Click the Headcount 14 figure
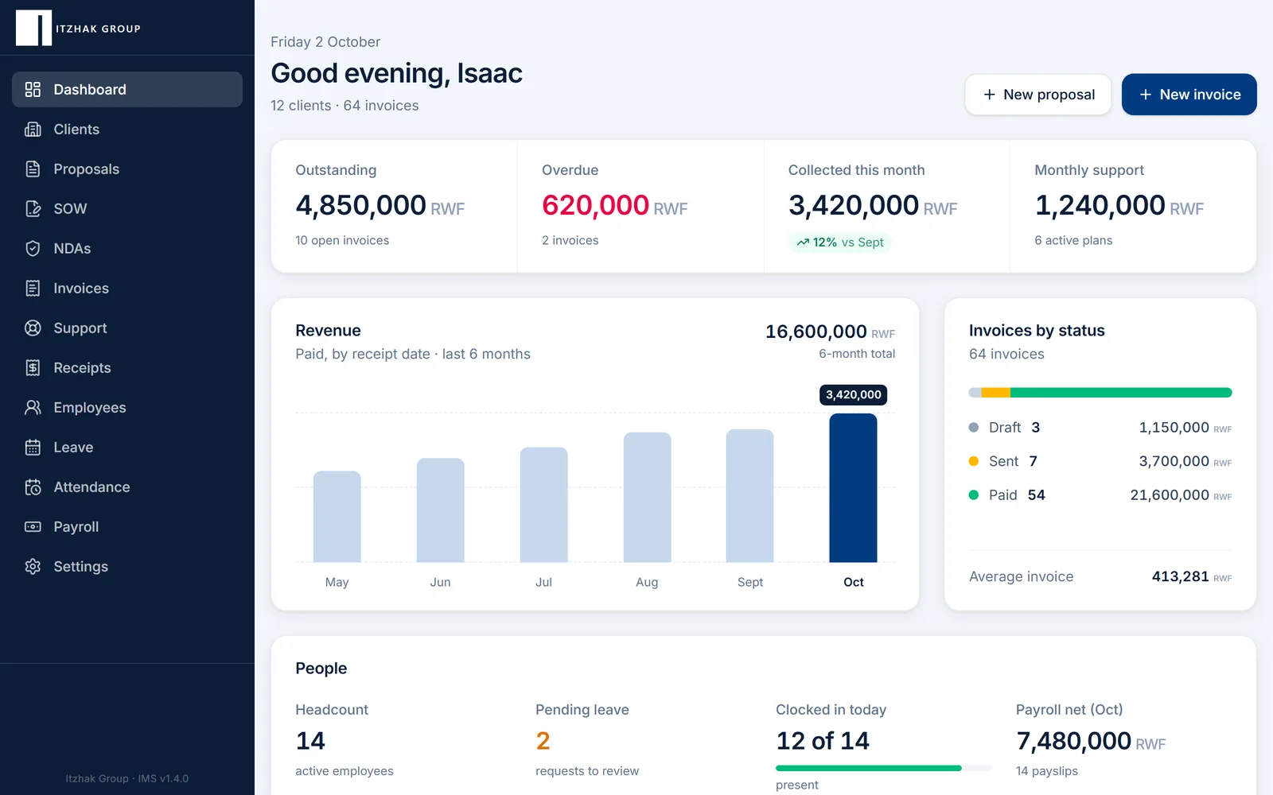Screen dimensions: 1273x795 [x=310, y=741]
